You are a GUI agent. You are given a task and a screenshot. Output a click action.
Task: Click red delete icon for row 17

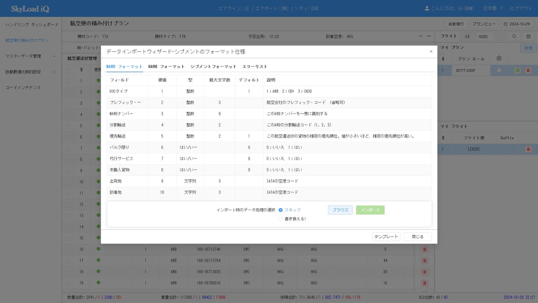coord(425,260)
